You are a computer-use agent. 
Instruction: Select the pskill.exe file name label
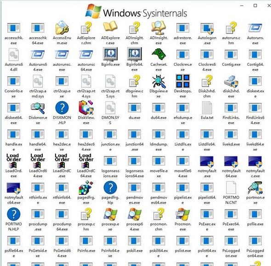(135, 251)
